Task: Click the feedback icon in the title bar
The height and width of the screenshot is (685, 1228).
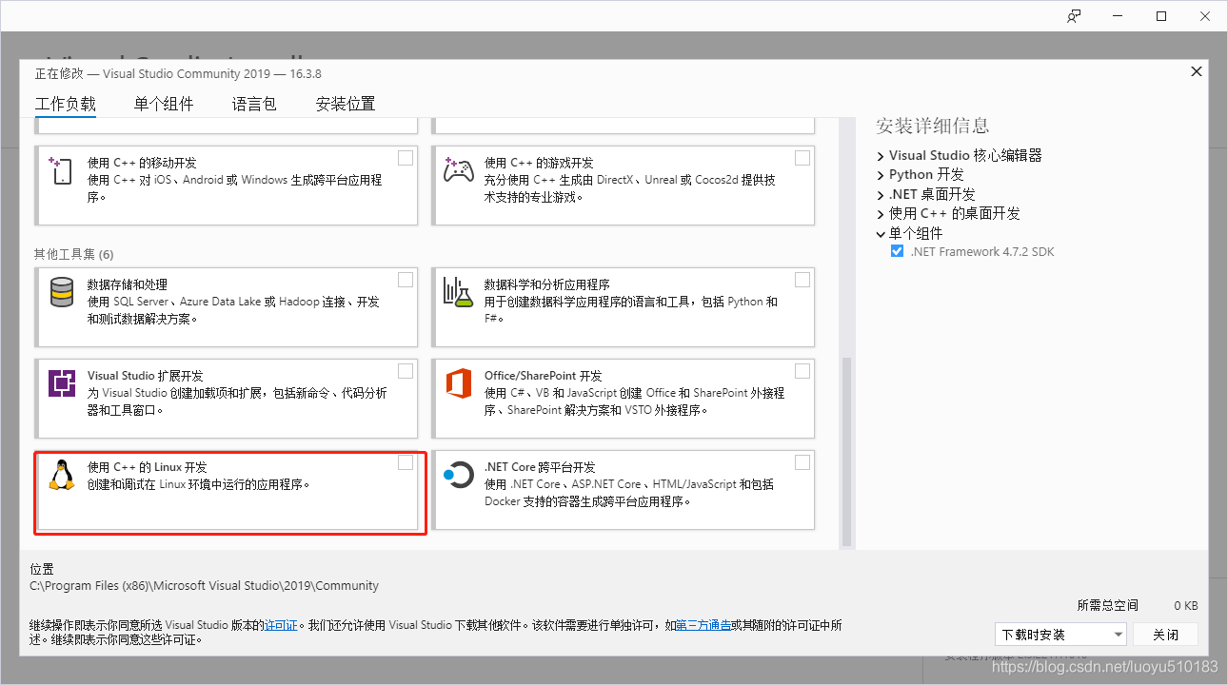Action: click(1074, 16)
